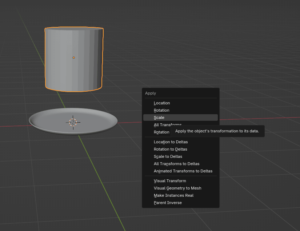Select the highlighted Scale menu entry

[x=159, y=118]
